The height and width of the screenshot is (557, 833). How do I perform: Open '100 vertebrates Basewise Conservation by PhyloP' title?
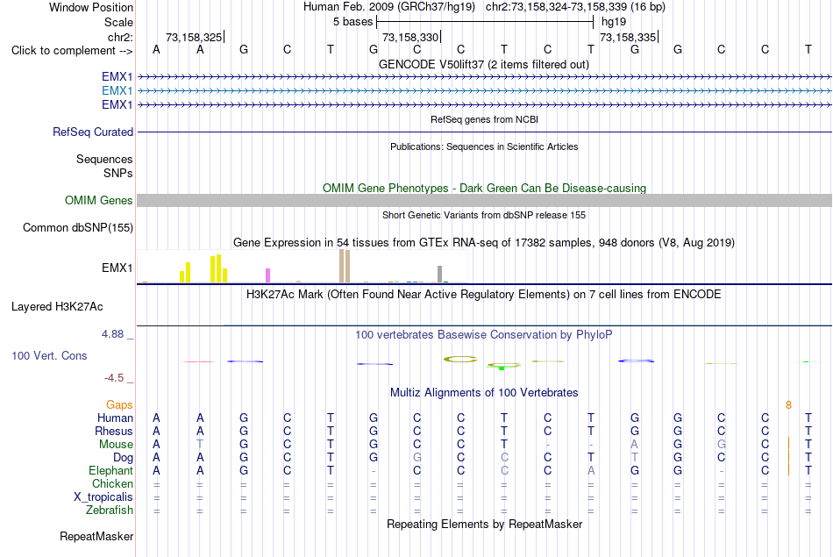(483, 335)
